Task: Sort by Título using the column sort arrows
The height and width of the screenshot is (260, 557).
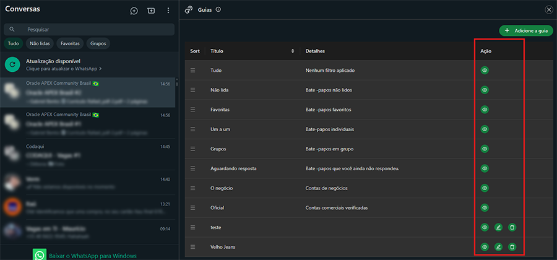Action: pos(293,51)
